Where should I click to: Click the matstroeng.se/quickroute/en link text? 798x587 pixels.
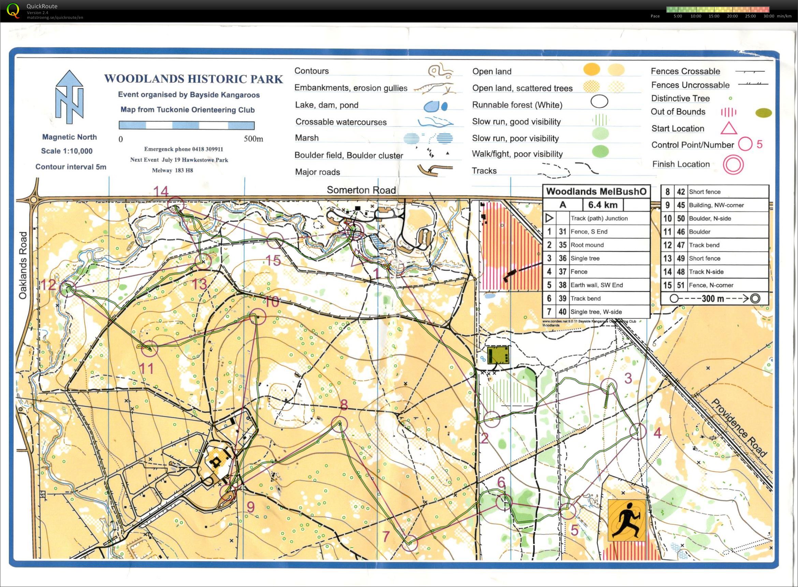[55, 17]
